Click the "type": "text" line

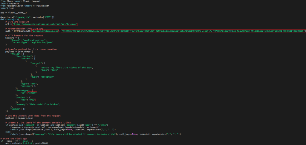tap(49, 70)
